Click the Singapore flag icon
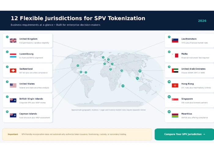This screenshot has height=153, width=214. [175, 100]
